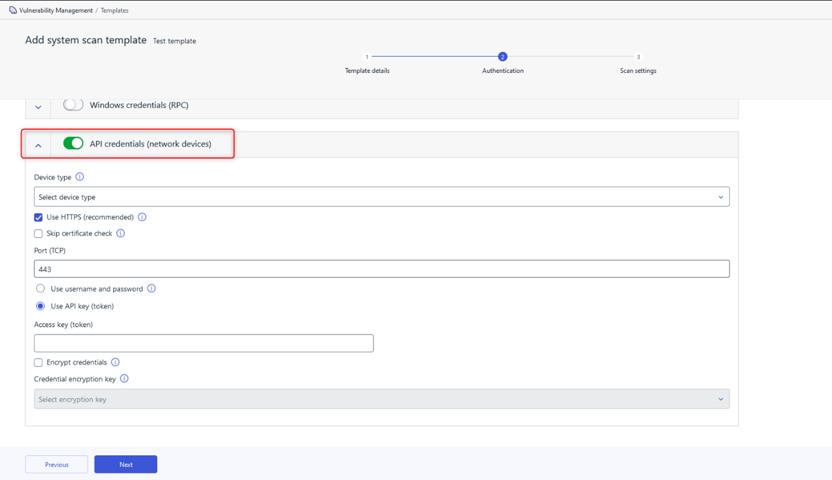The width and height of the screenshot is (832, 480).
Task: Disable the API credentials (network devices) toggle
Action: (x=73, y=143)
